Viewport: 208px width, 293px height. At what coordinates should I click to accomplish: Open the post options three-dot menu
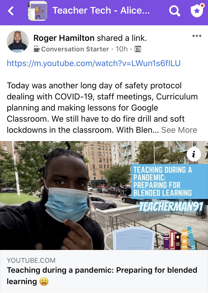[197, 36]
